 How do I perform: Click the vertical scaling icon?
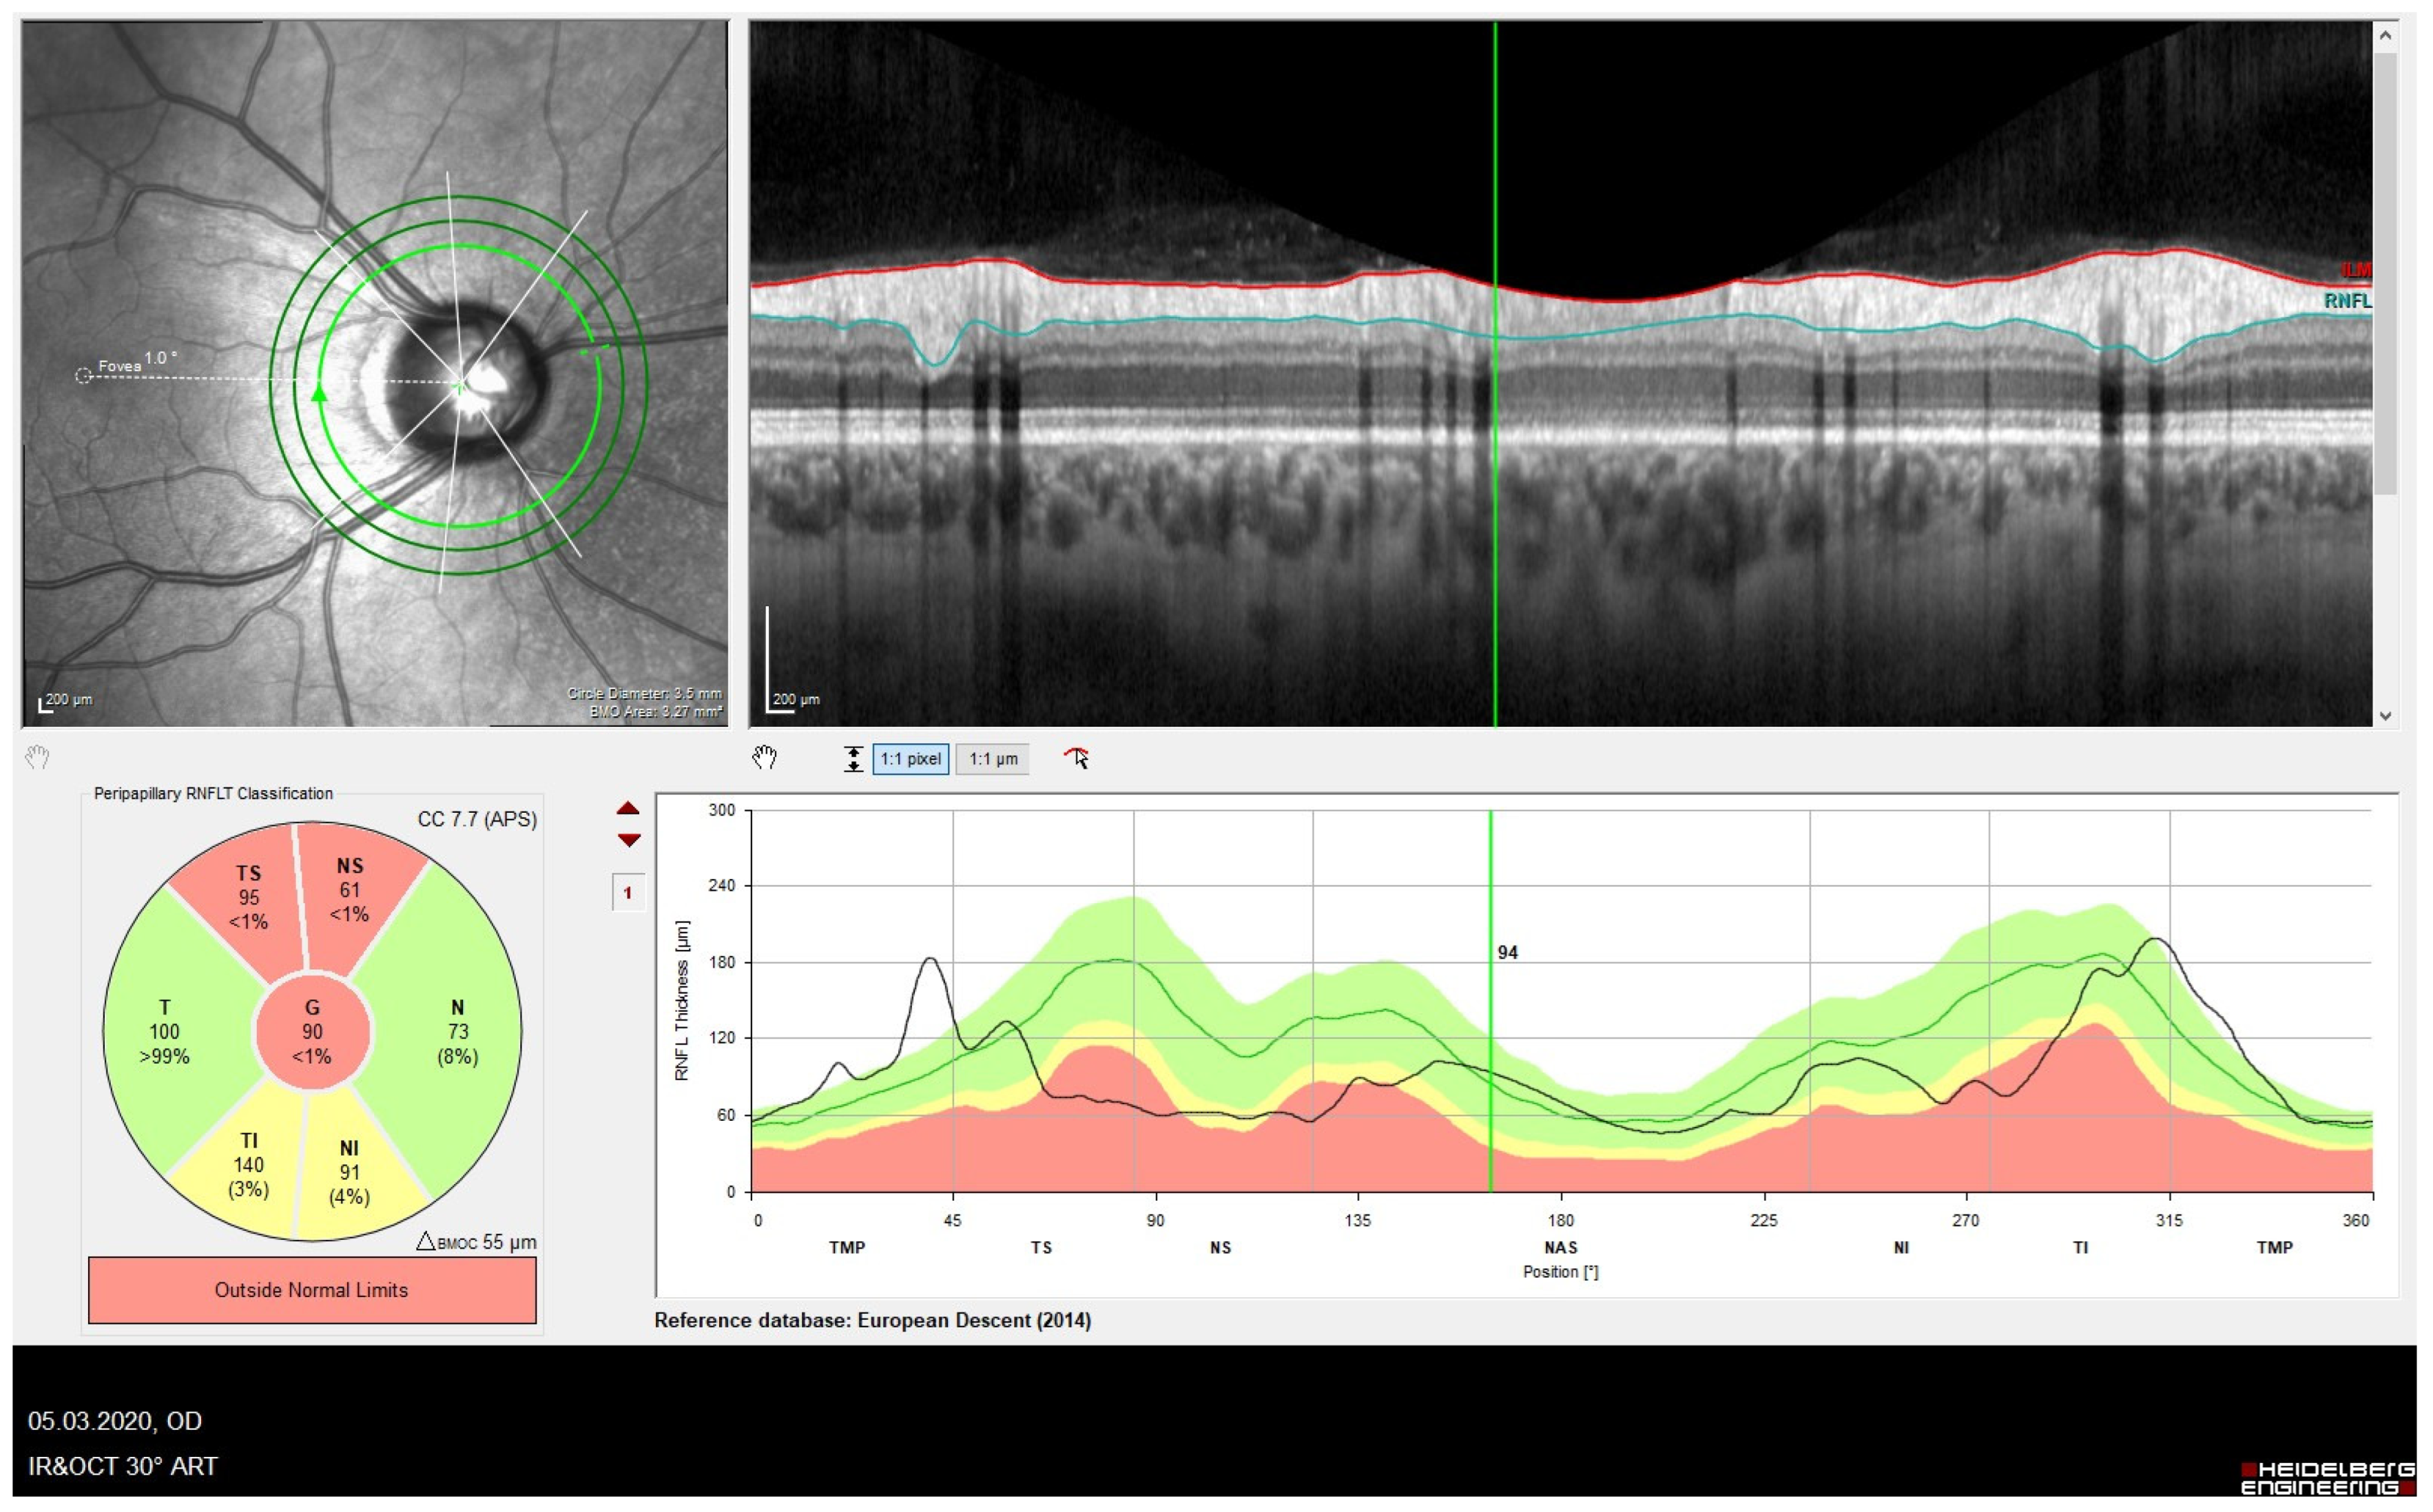point(853,759)
